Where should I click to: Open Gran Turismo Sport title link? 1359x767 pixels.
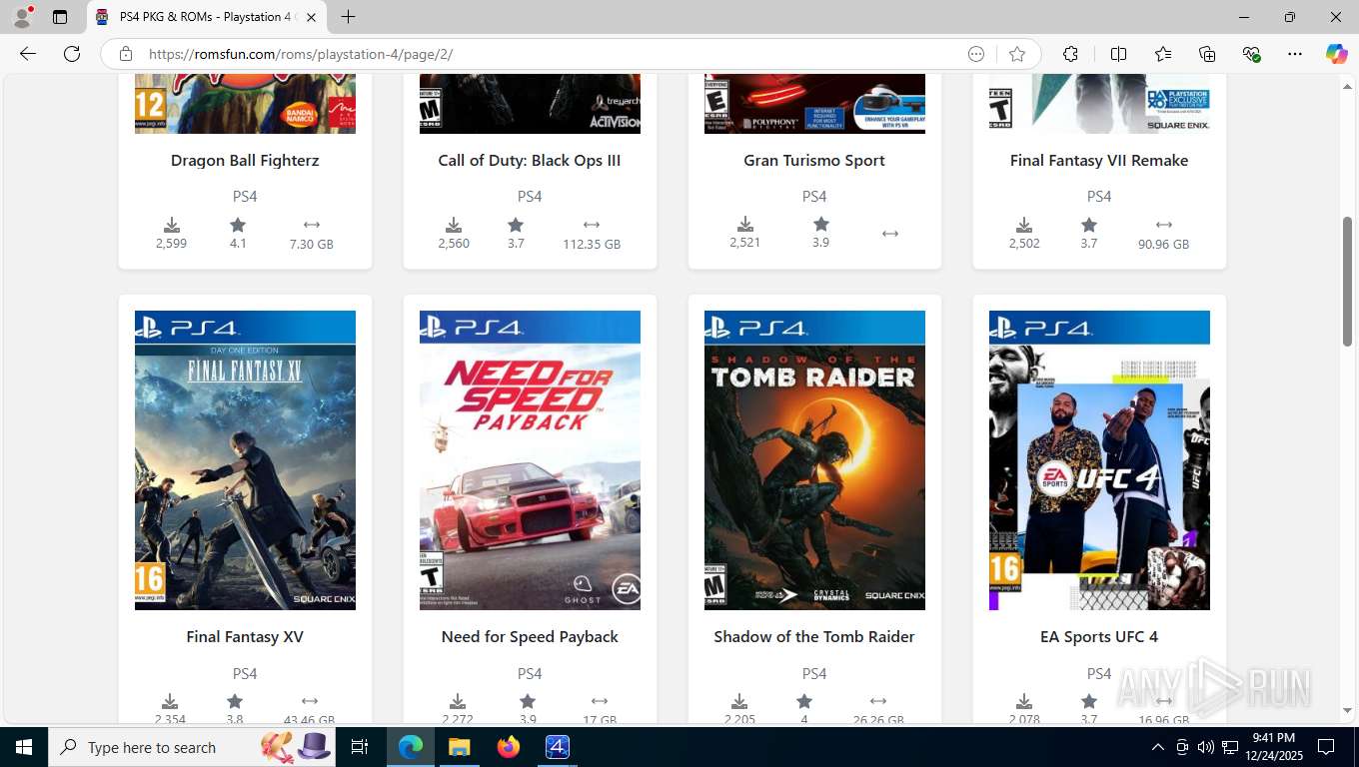click(x=814, y=160)
